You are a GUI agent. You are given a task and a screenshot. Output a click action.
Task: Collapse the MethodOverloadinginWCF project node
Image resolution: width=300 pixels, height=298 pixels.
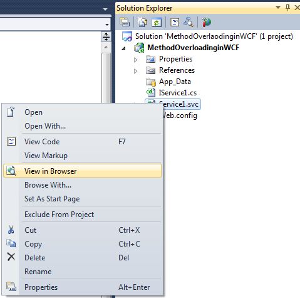click(124, 48)
